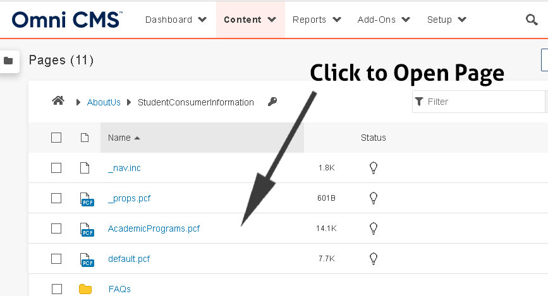Open the AcademicPrograms.pcf page link
The height and width of the screenshot is (296, 548).
[x=154, y=228]
